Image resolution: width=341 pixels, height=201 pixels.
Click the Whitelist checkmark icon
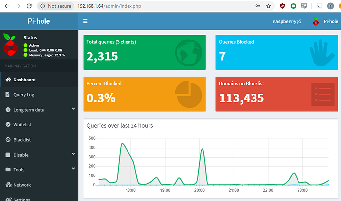point(8,125)
